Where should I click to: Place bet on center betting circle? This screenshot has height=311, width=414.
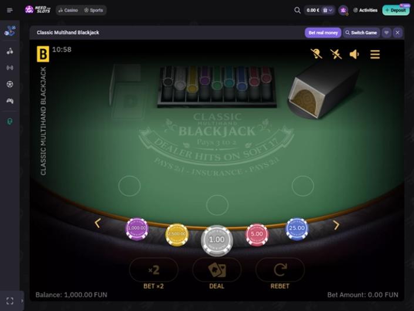click(x=217, y=205)
